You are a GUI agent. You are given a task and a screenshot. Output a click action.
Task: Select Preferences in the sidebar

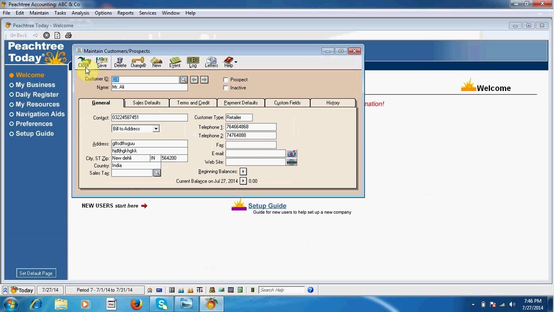31,124
